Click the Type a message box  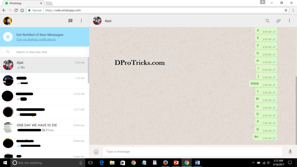[x=192, y=151]
